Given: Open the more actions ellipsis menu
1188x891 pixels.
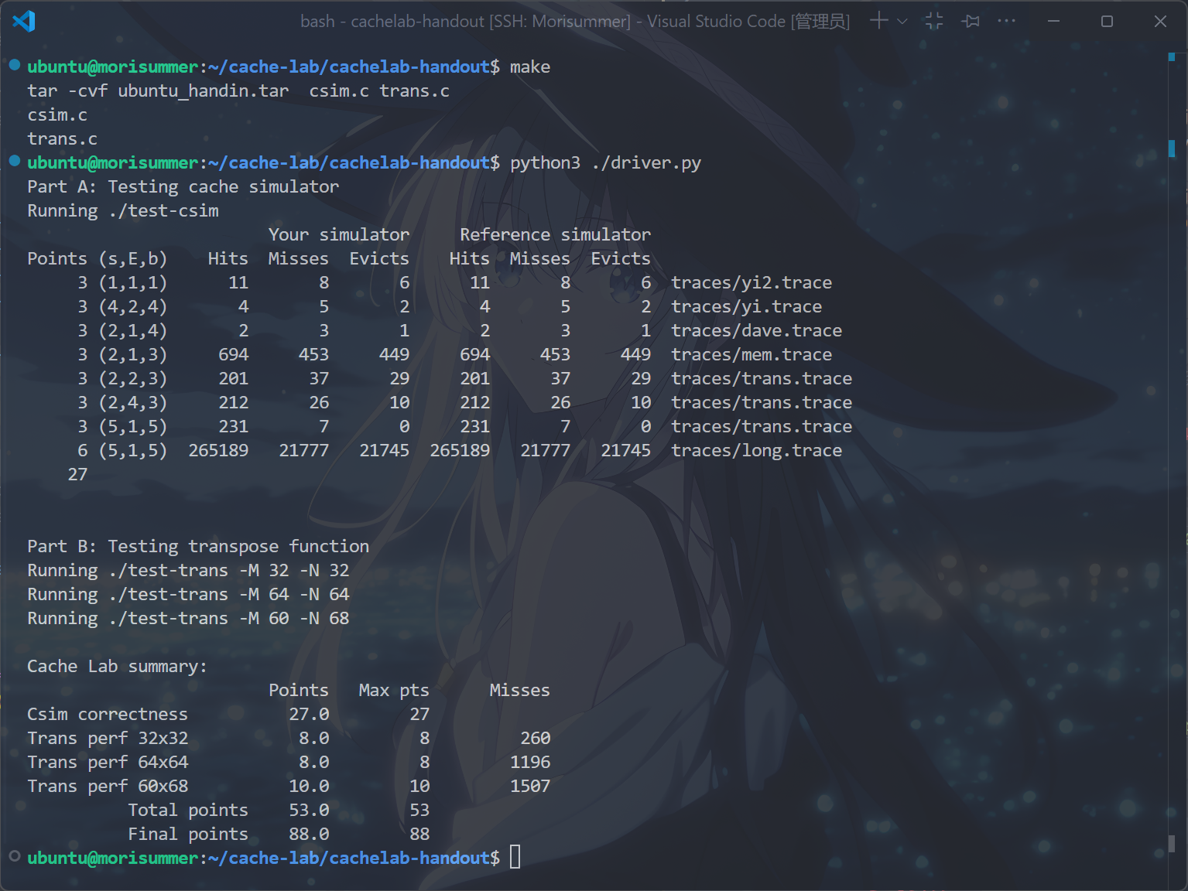Looking at the screenshot, I should (1006, 21).
